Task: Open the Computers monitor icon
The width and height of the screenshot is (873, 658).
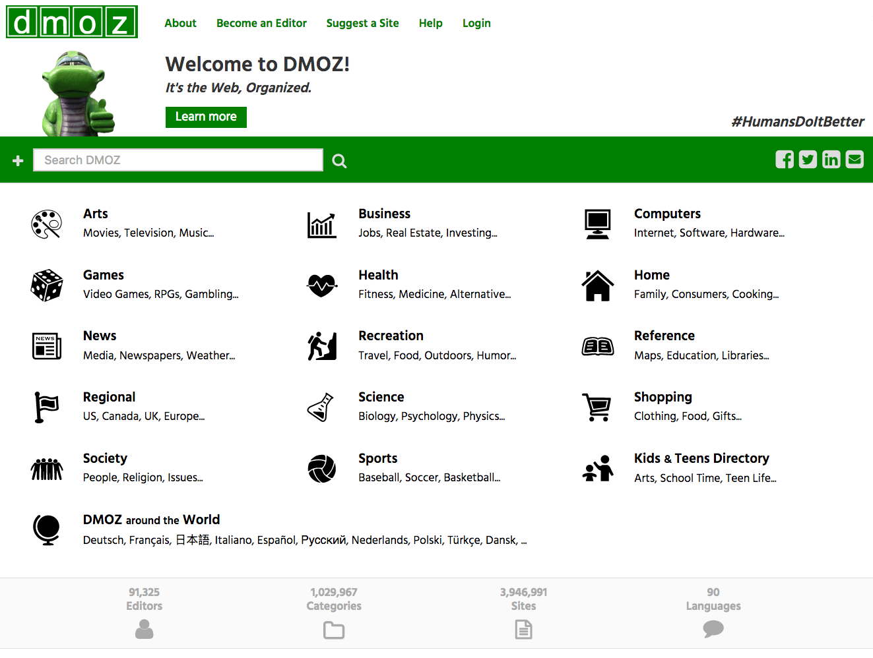Action: [x=598, y=224]
